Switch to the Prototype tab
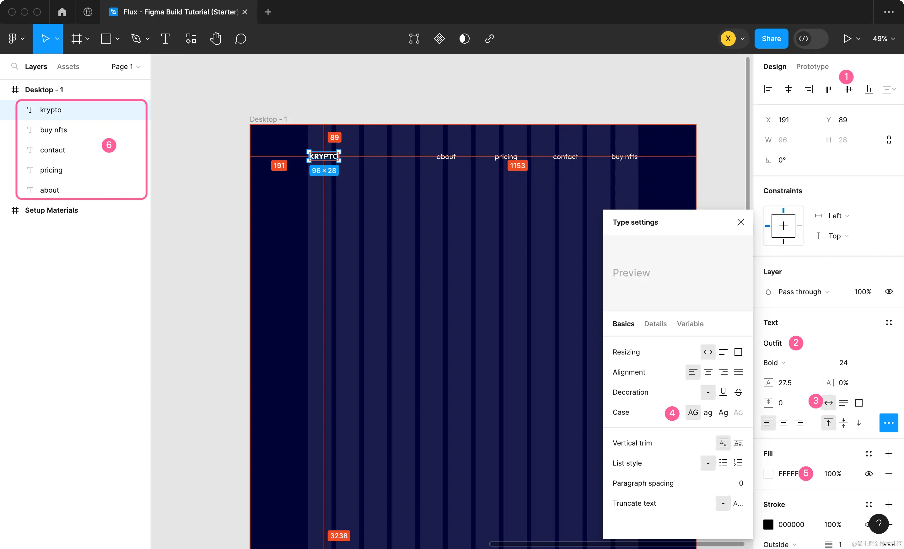 coord(812,67)
